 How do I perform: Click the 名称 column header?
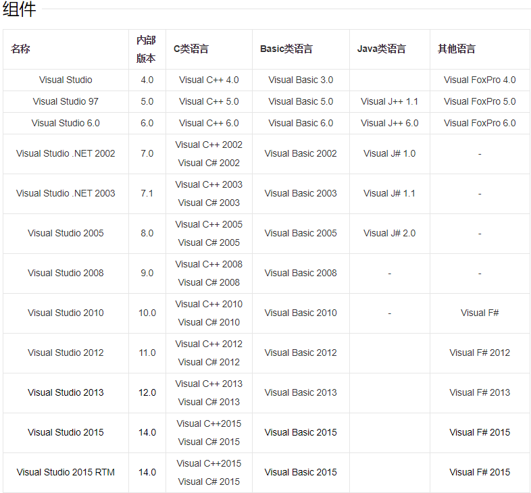click(x=20, y=49)
